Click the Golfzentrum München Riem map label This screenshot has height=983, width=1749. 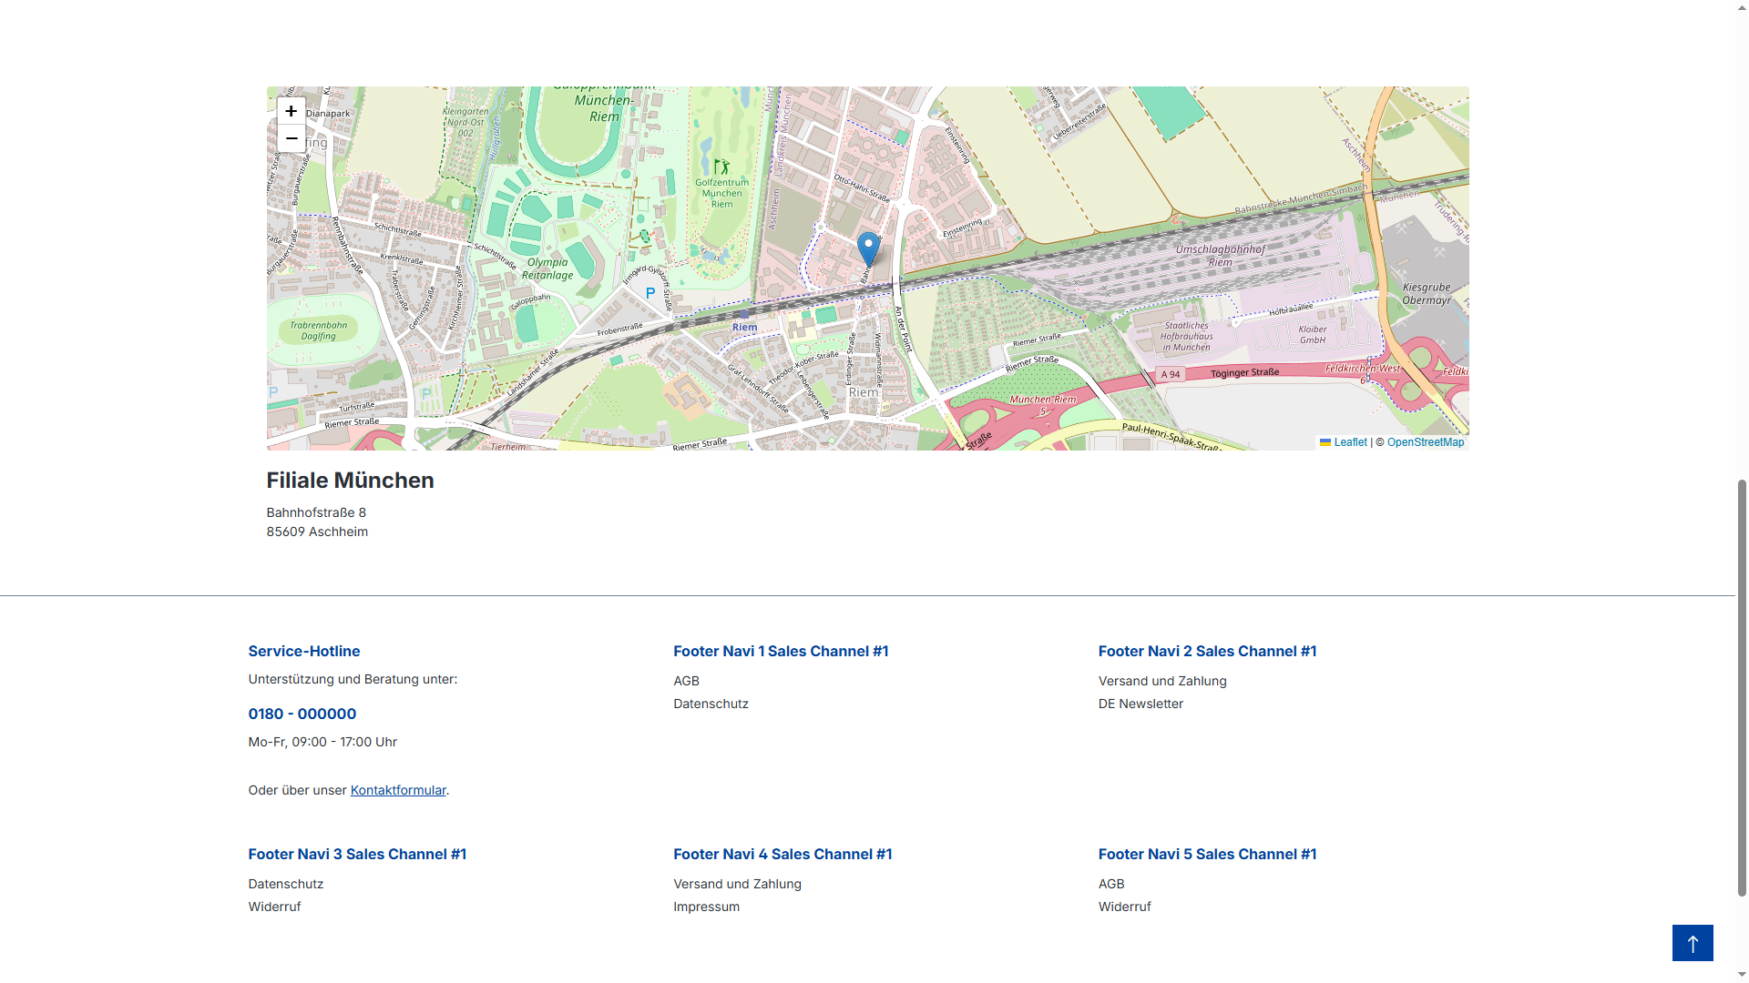point(721,193)
